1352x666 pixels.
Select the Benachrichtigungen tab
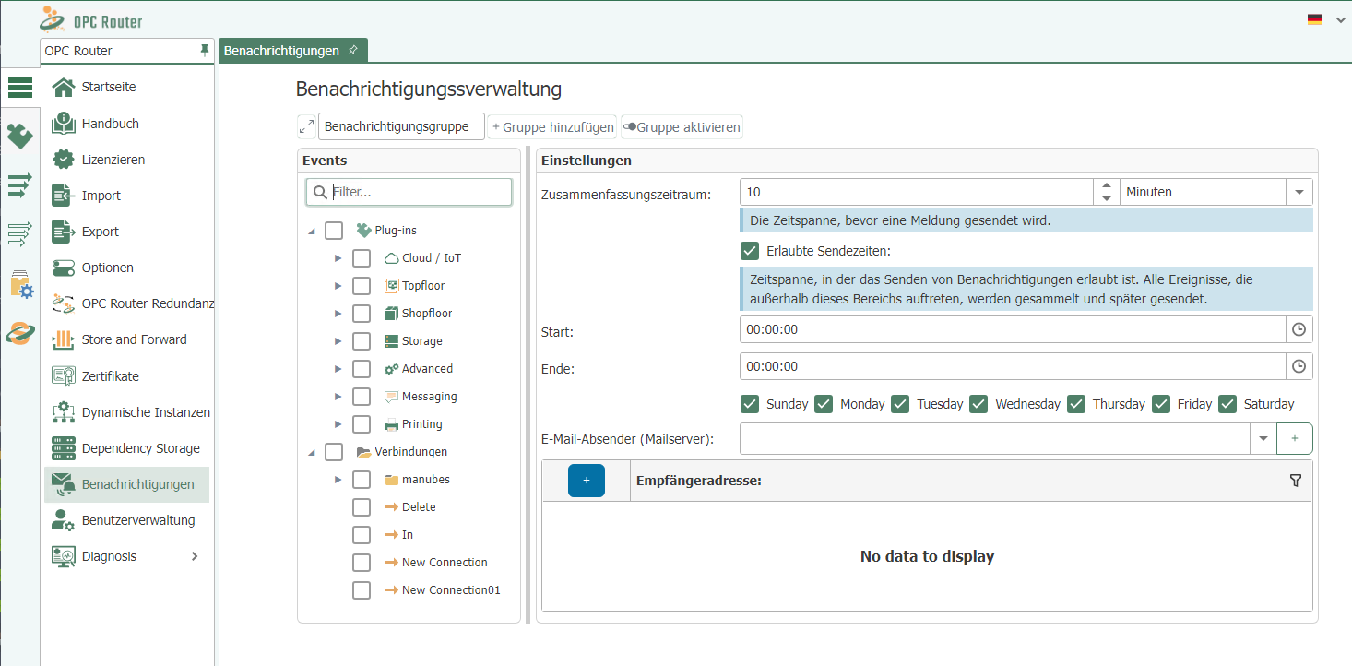pos(282,51)
